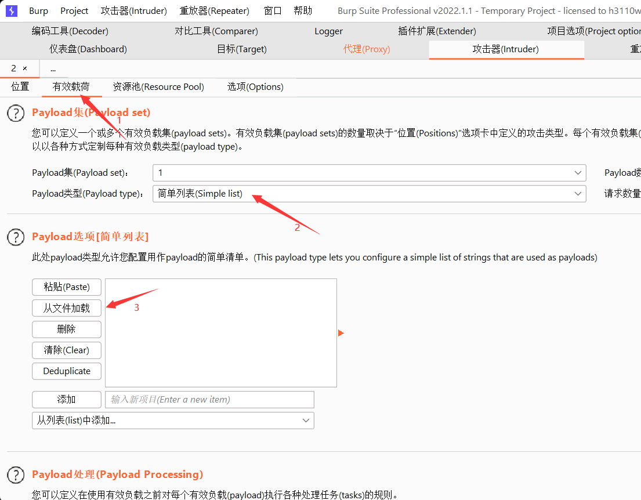Switch to Logger tab
Screen dimensions: 641x500
(x=329, y=31)
